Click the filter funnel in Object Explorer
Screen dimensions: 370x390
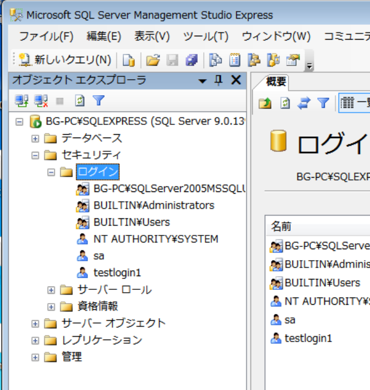99,101
